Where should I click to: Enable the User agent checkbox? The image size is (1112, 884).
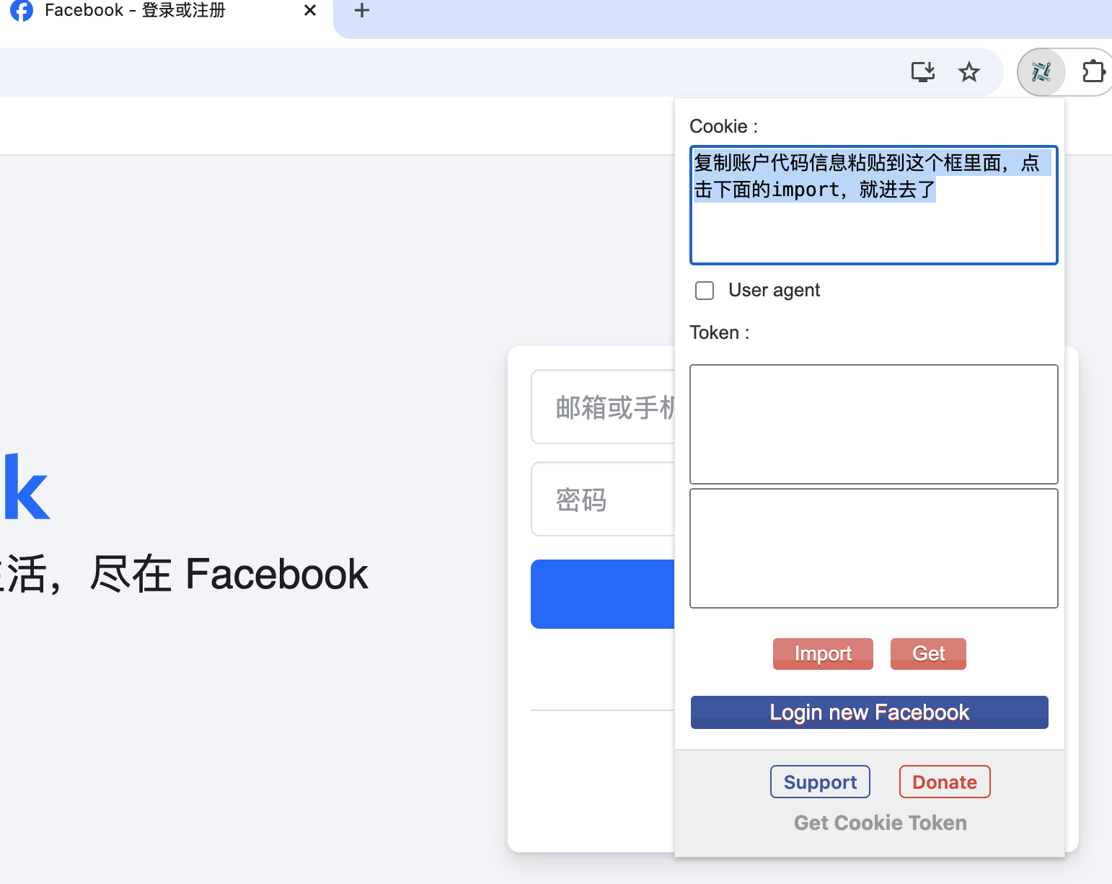pyautogui.click(x=705, y=291)
